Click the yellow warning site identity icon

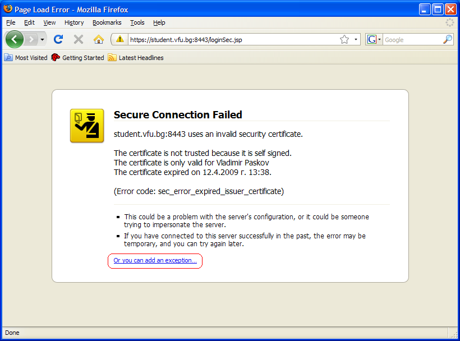click(x=119, y=39)
